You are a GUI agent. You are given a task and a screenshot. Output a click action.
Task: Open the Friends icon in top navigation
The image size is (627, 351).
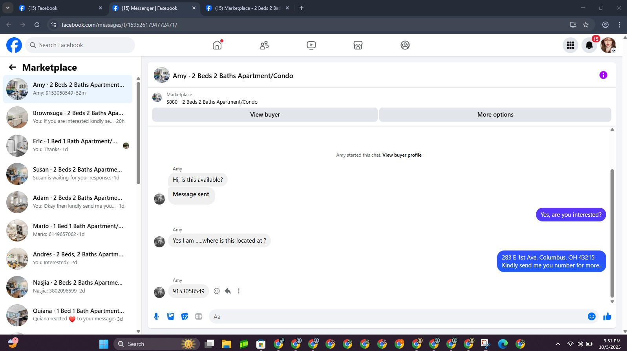[x=264, y=45]
